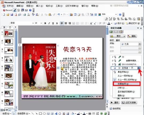Open the 开始 dropdown showing 之后
Image resolution: width=144 pixels, height=115 pixels.
click(x=139, y=44)
